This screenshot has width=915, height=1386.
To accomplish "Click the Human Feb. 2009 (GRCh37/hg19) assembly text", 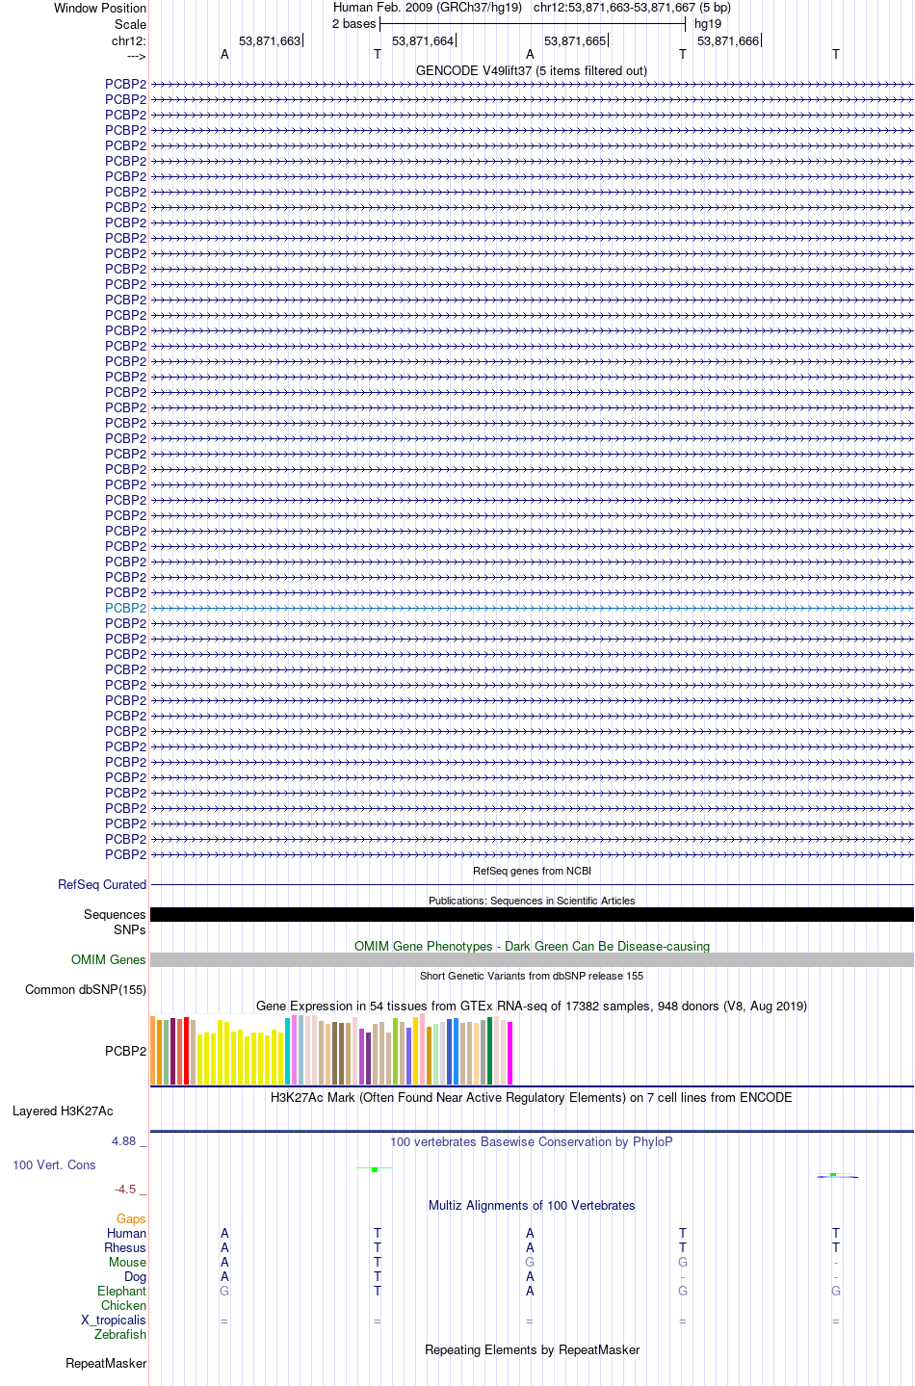I will [428, 8].
